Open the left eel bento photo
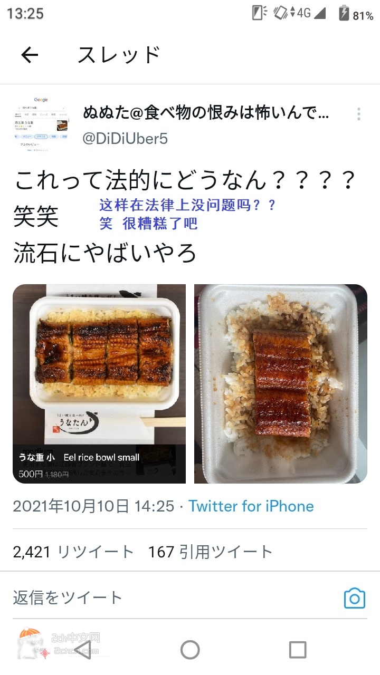The image size is (380, 675). pyautogui.click(x=99, y=384)
